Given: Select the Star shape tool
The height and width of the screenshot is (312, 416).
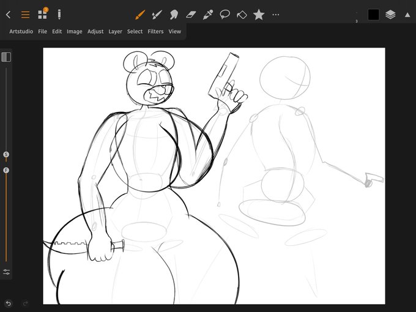Looking at the screenshot, I should pyautogui.click(x=259, y=15).
